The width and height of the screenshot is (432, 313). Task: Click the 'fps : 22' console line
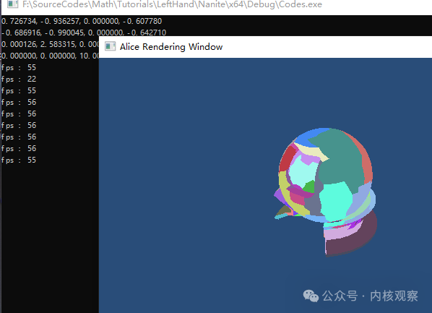[x=19, y=79]
